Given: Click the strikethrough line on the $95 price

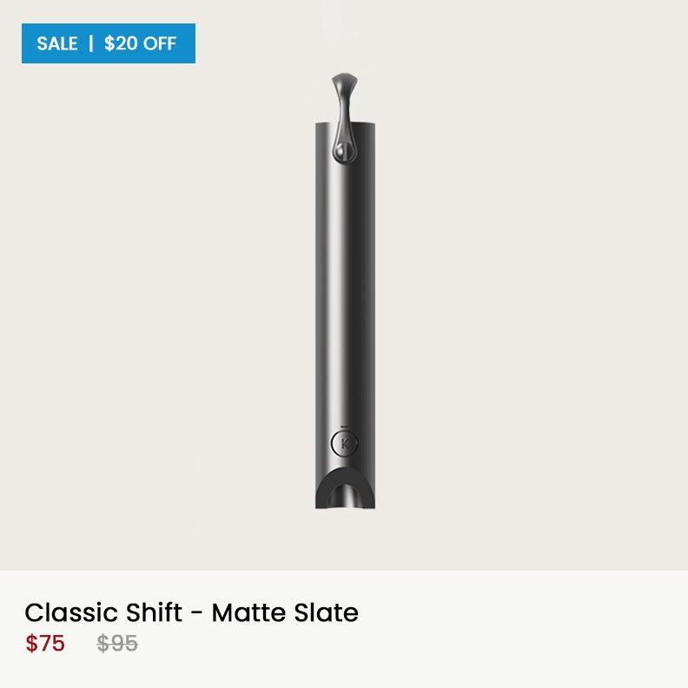Looking at the screenshot, I should click(x=117, y=645).
